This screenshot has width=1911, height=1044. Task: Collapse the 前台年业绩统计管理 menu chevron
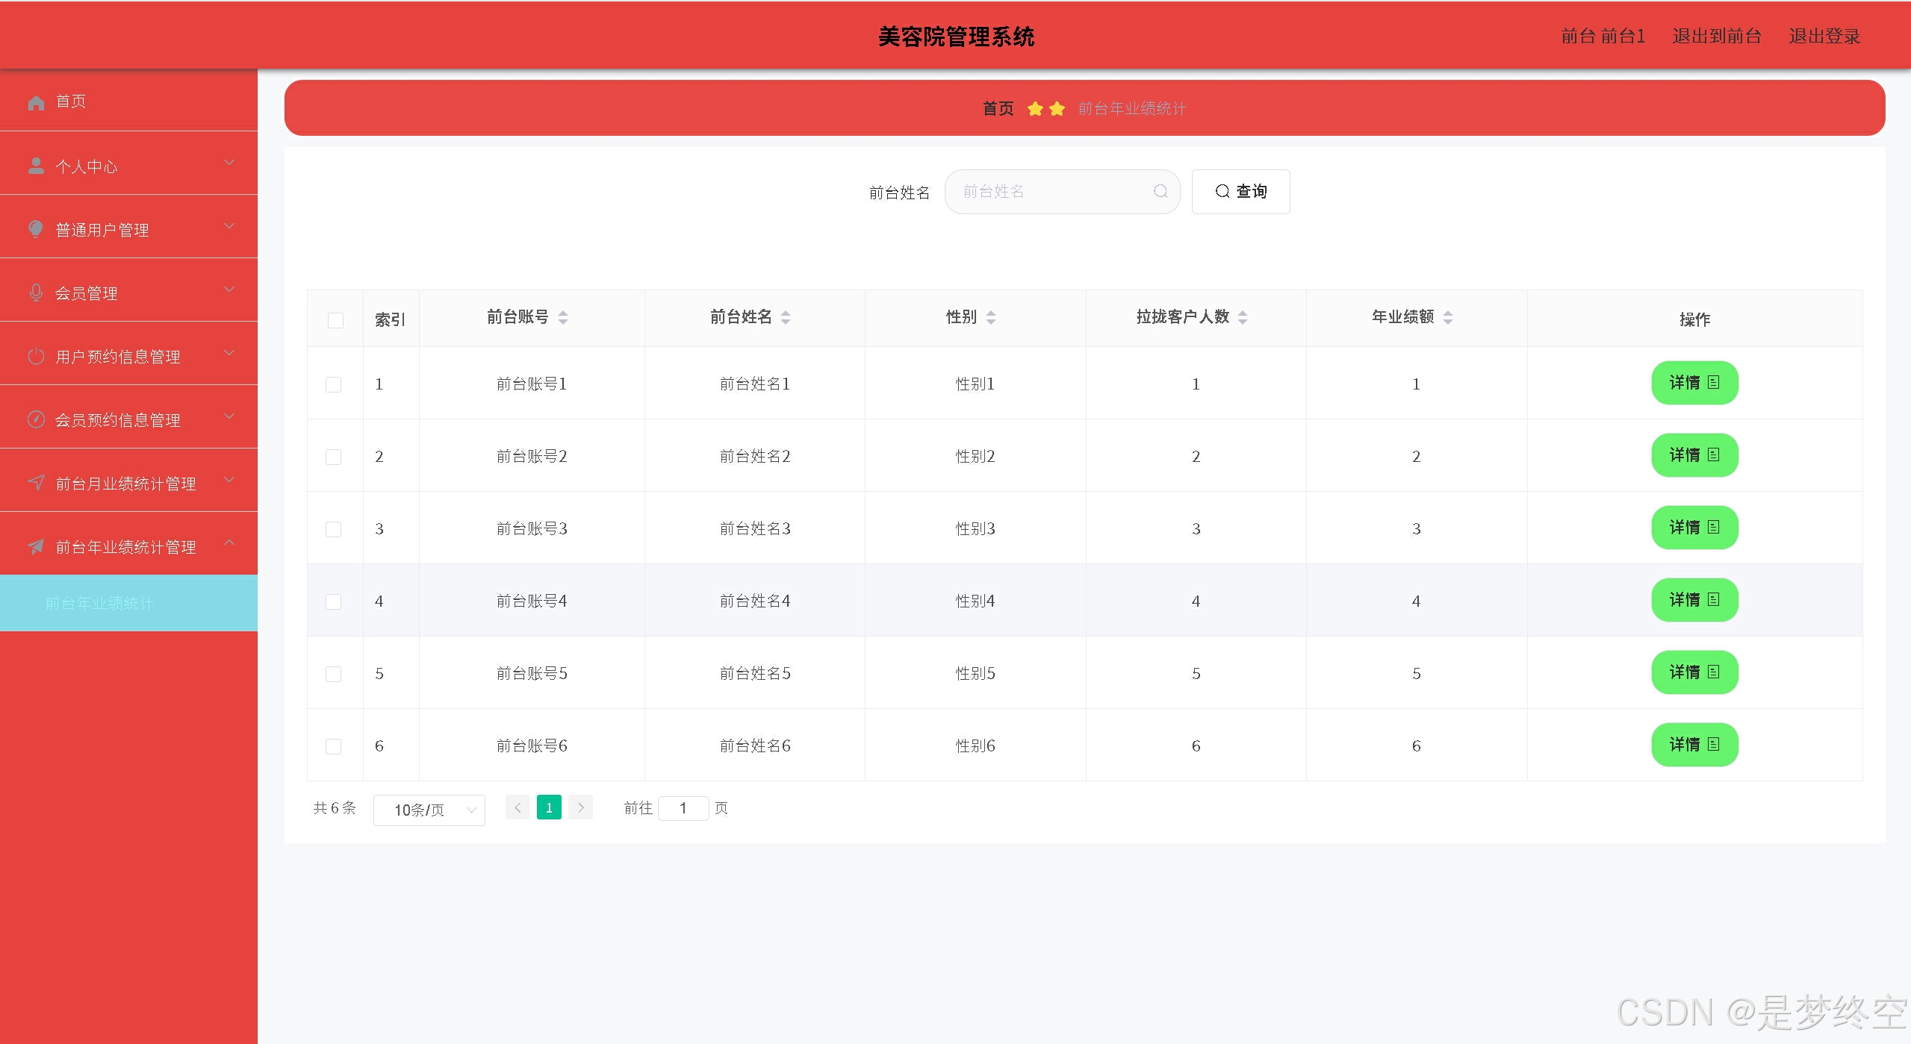229,543
